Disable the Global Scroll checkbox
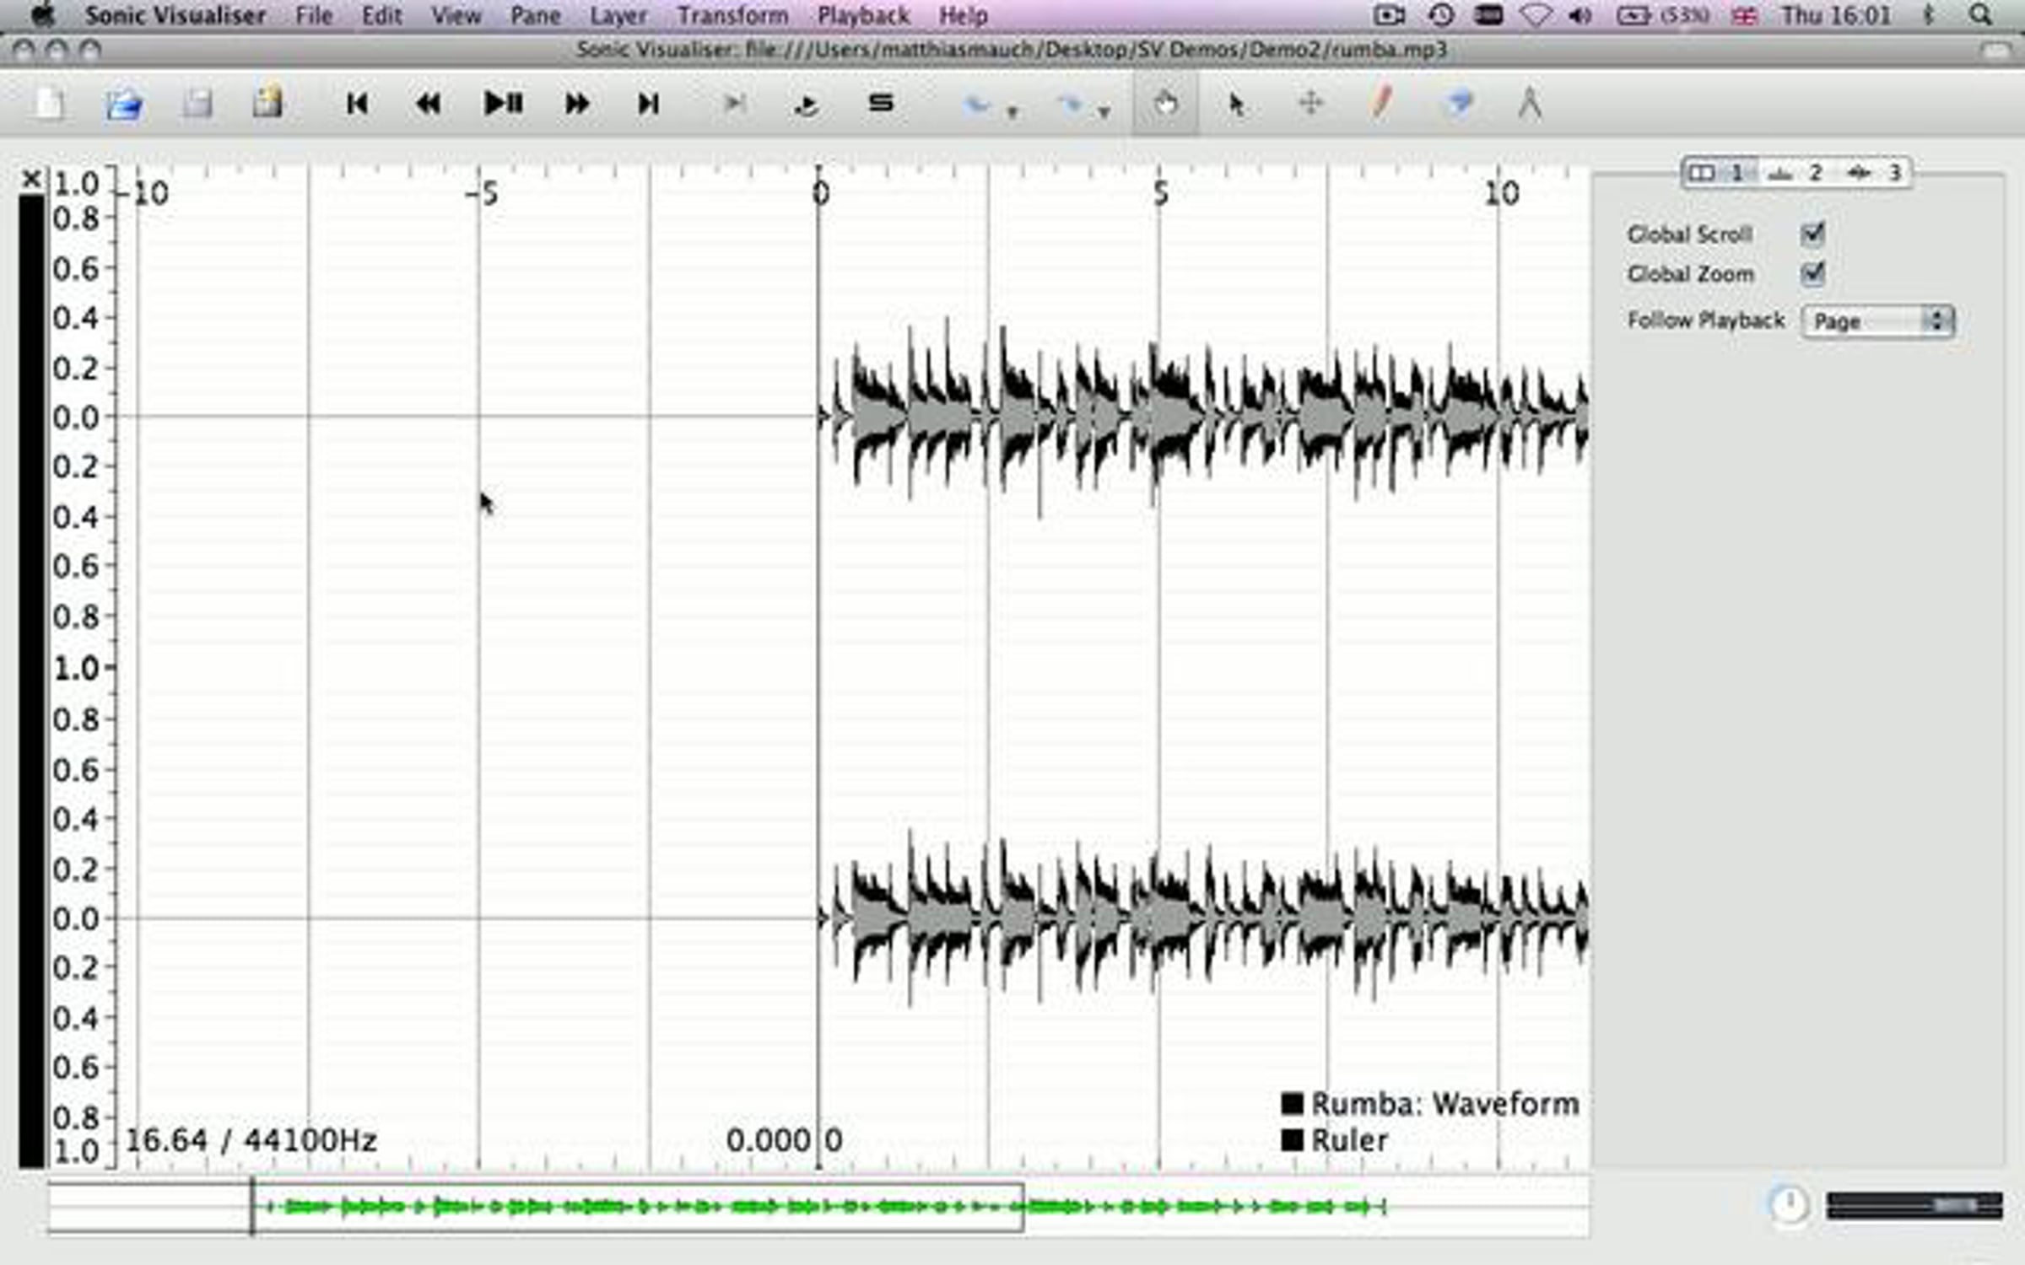2025x1265 pixels. pos(1812,234)
